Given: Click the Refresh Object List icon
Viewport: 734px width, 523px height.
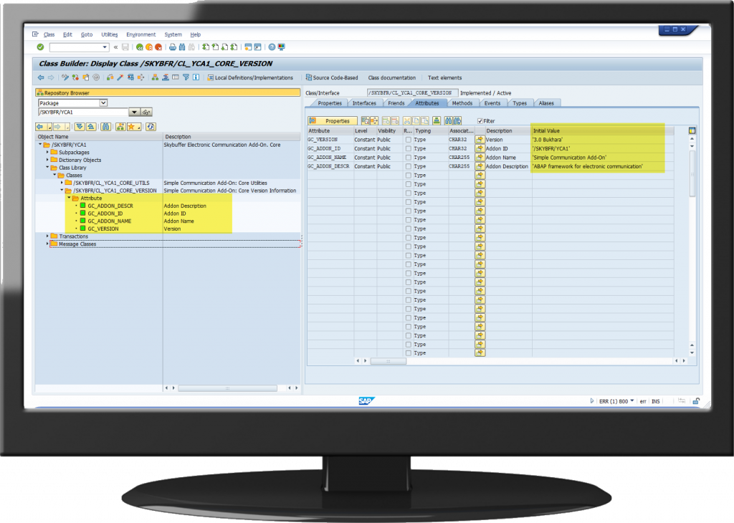Looking at the screenshot, I should (151, 127).
